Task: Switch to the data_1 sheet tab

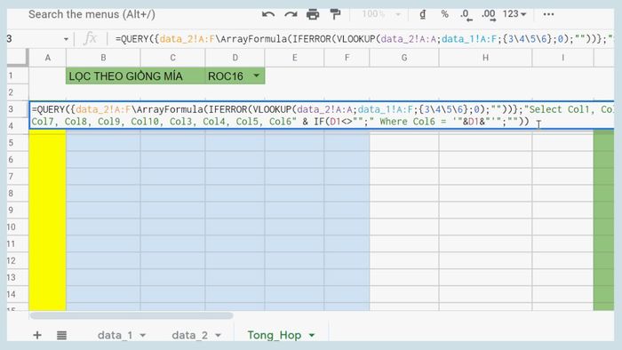Action: pos(115,335)
